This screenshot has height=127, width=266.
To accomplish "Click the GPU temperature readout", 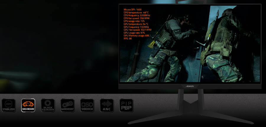I will tap(136, 24).
